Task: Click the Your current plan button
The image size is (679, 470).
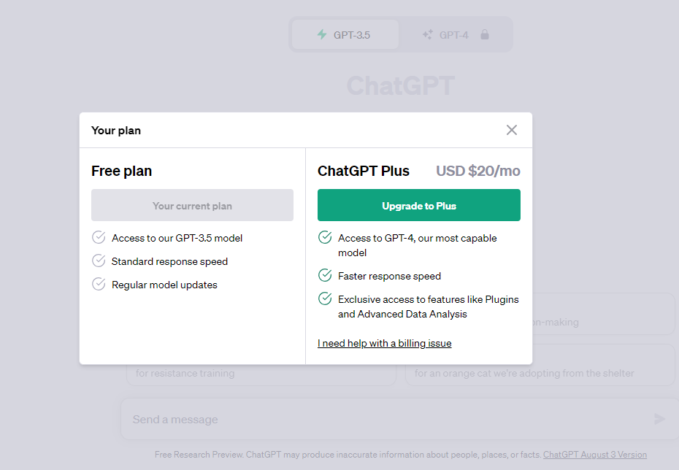Action: pos(192,205)
